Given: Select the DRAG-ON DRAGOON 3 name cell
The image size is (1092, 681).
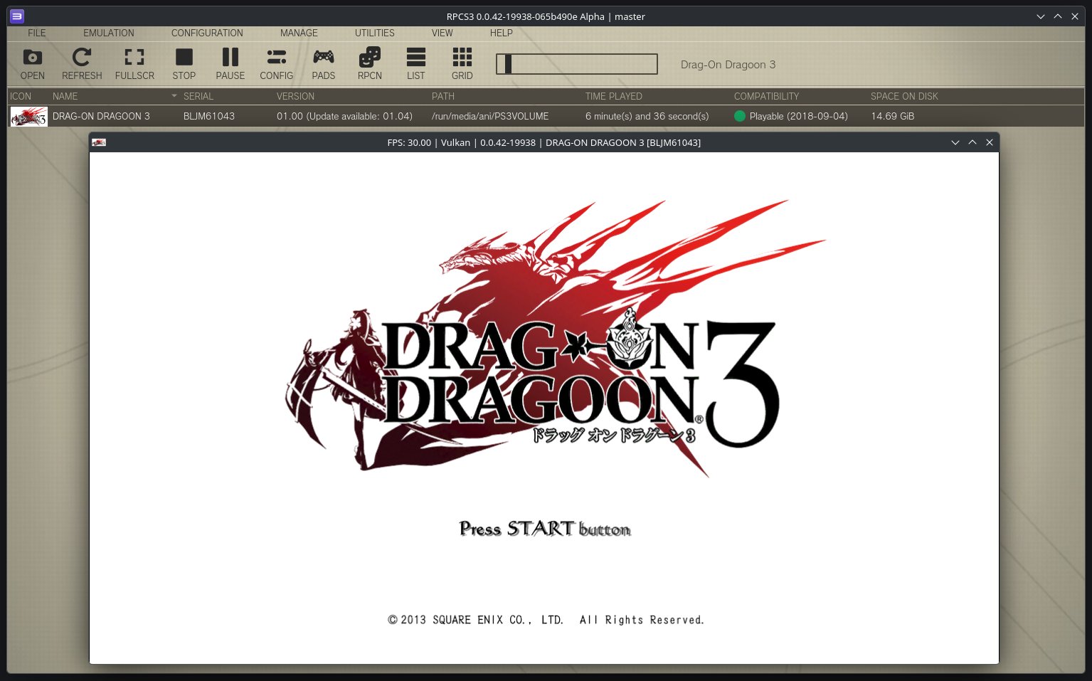Looking at the screenshot, I should [x=101, y=116].
